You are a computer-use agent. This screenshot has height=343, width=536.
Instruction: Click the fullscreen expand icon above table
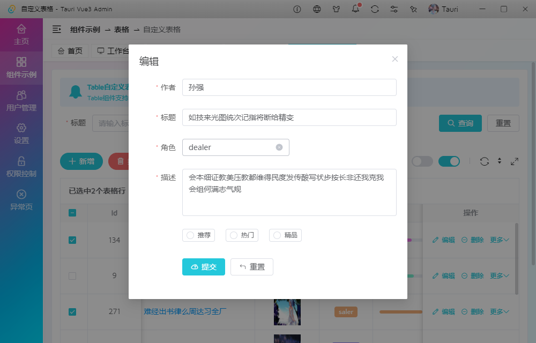[x=515, y=161]
